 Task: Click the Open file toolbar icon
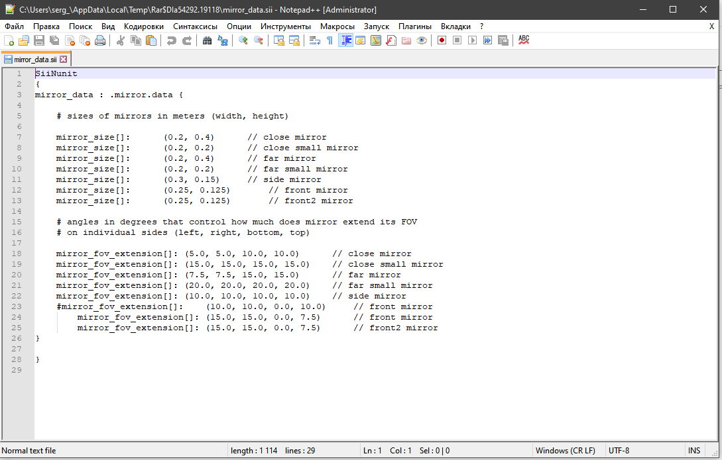[24, 40]
